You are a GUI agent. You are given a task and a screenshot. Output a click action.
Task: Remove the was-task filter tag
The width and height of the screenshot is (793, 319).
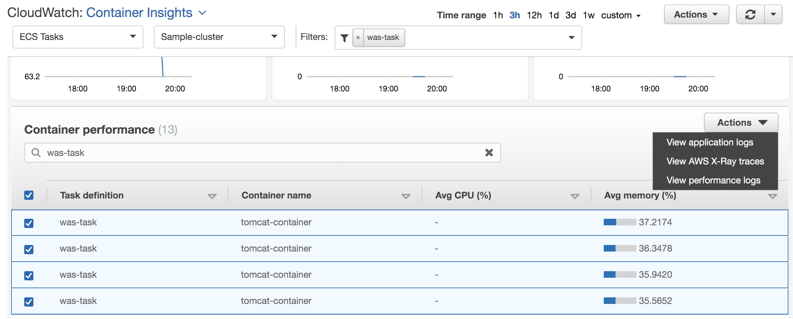(358, 38)
